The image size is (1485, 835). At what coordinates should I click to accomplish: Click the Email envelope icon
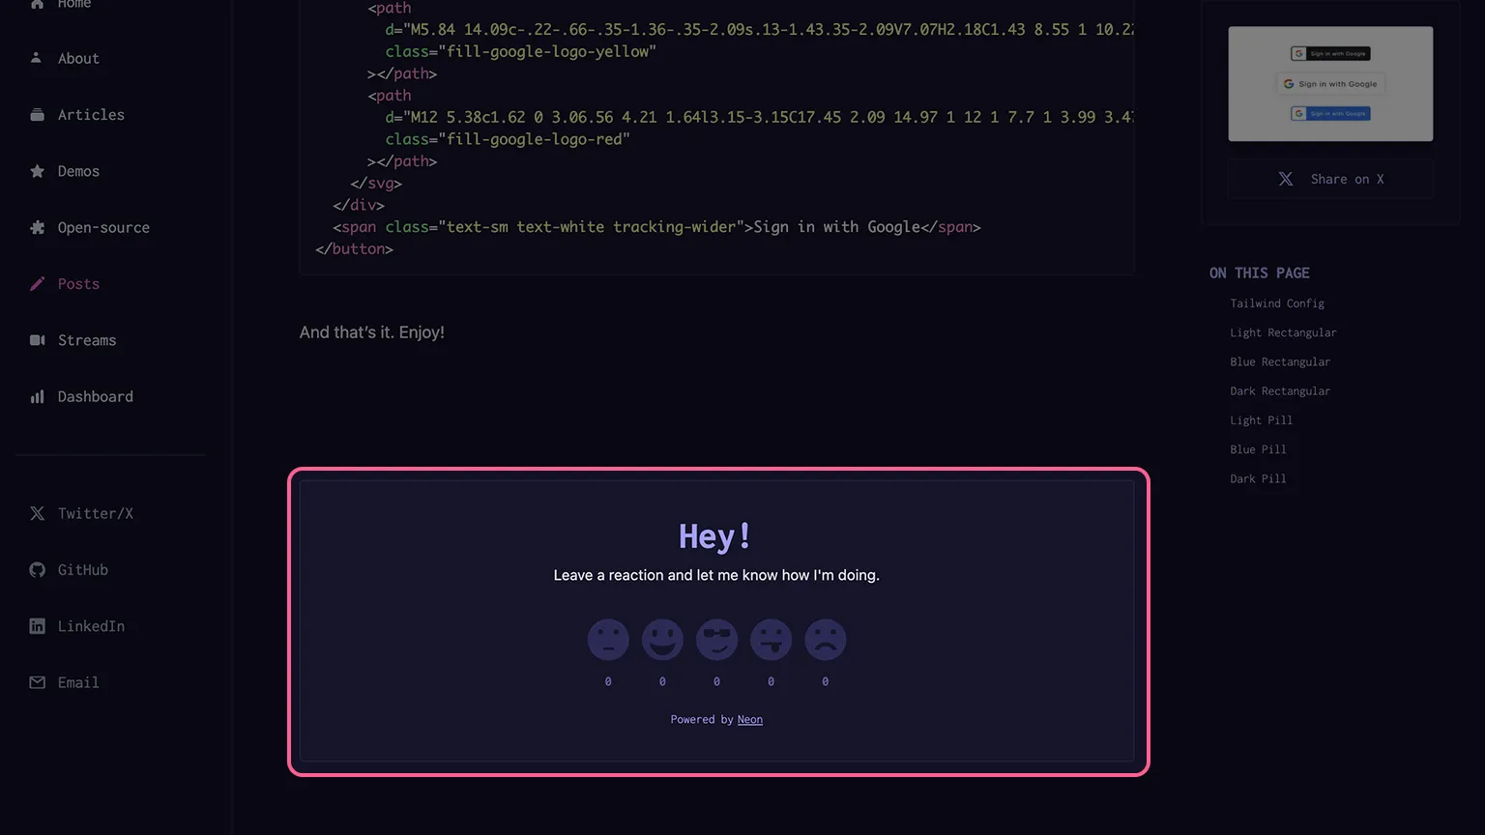point(37,682)
